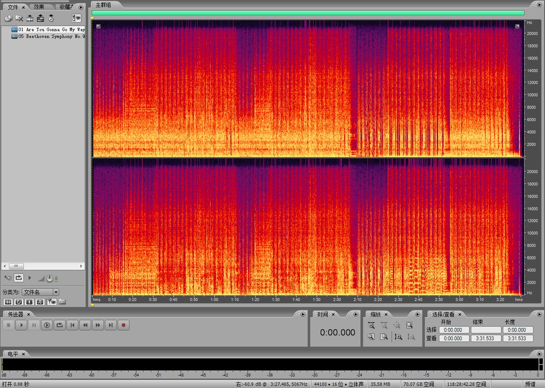Click the green zoom navigation bar
The height and width of the screenshot is (388, 545).
[x=308, y=13]
